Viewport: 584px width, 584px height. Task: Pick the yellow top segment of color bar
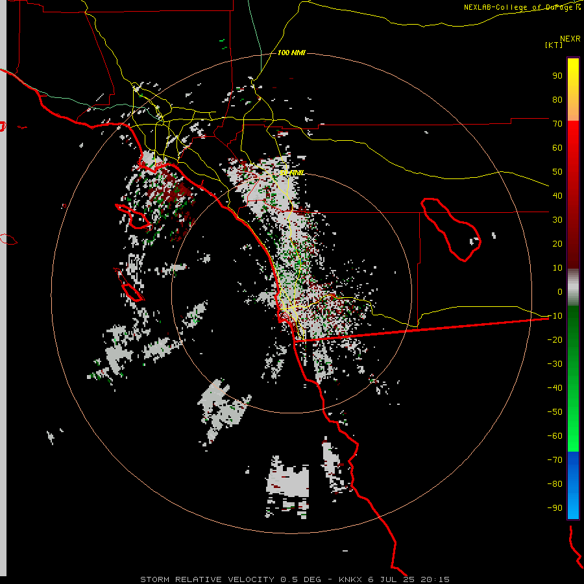[573, 90]
